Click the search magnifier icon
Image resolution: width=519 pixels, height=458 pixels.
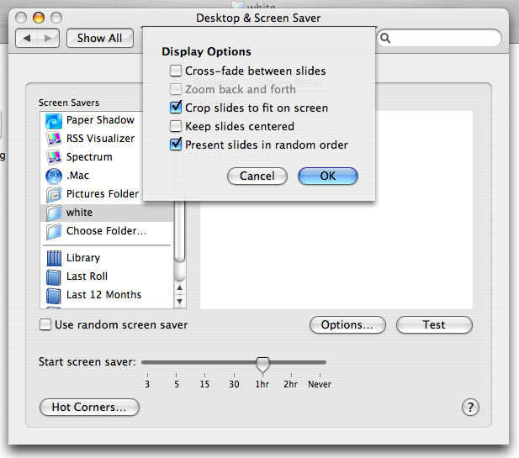click(385, 38)
